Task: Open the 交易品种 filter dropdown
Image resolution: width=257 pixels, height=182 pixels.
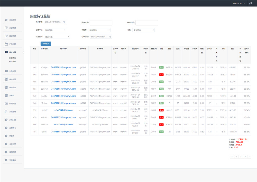Action: coord(57,37)
